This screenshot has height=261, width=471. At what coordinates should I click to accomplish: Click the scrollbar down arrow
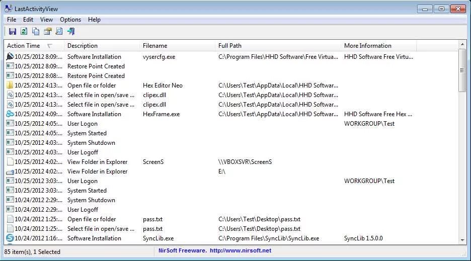click(x=462, y=240)
